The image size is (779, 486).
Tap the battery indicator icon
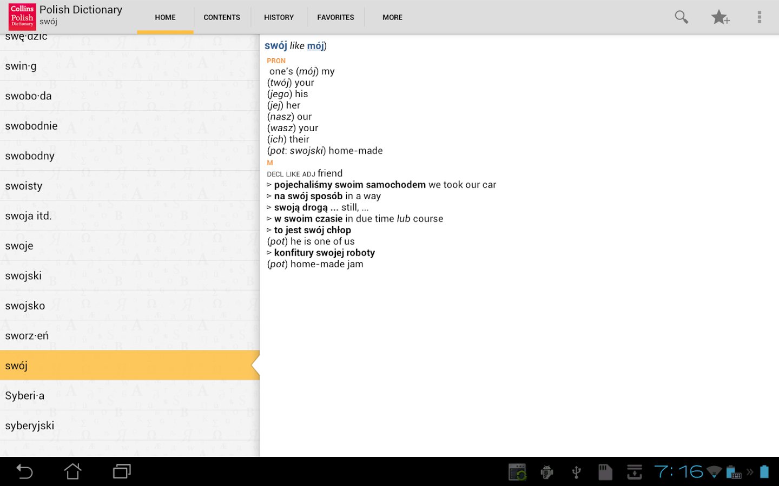coord(764,472)
